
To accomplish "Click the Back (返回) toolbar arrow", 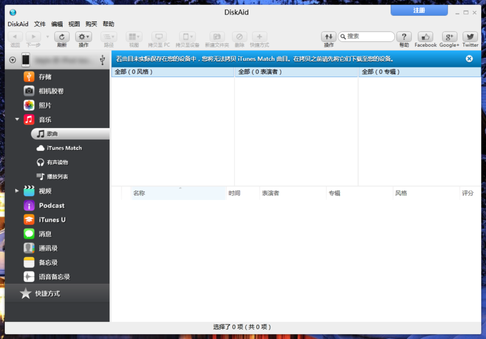I will [x=15, y=36].
